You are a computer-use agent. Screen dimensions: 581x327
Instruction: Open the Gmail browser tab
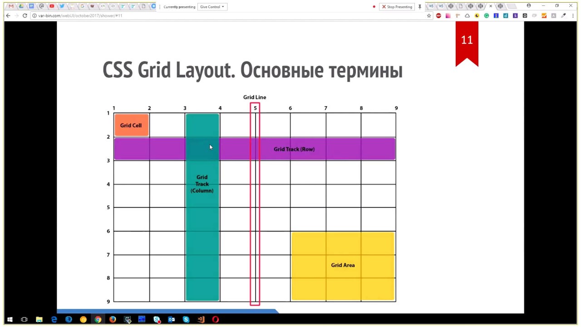pos(11,6)
